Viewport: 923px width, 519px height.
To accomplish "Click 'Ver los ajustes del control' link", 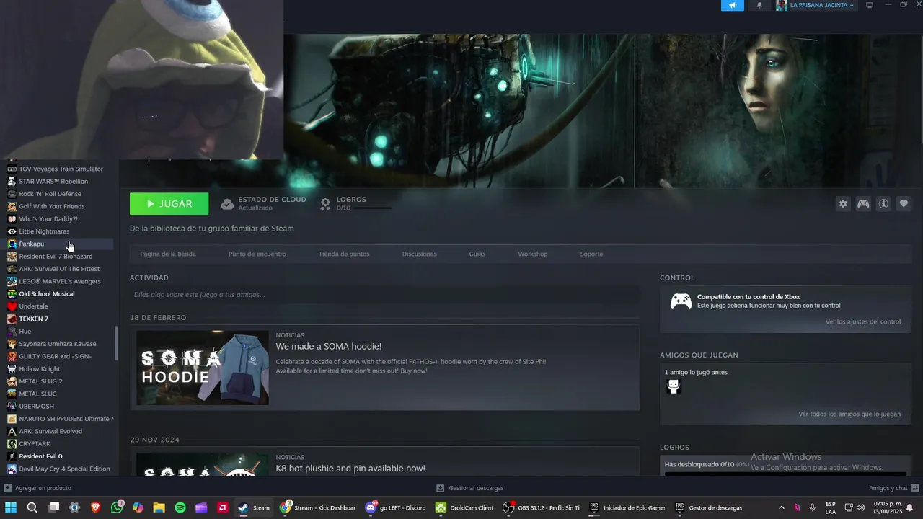I will 863,321.
